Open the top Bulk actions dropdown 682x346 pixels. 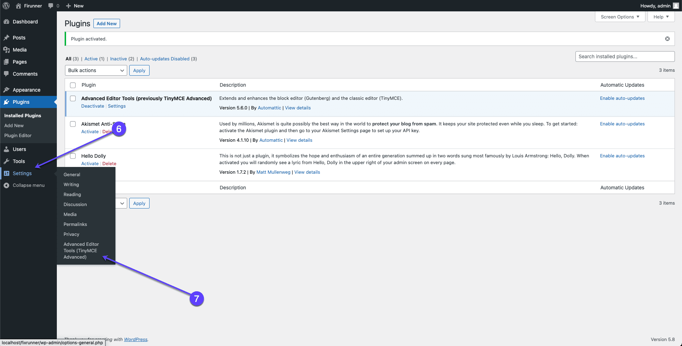[96, 70]
